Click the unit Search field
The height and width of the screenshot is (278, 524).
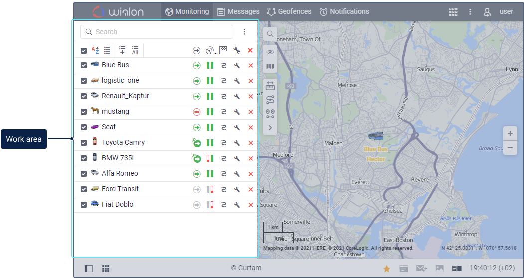(x=157, y=32)
